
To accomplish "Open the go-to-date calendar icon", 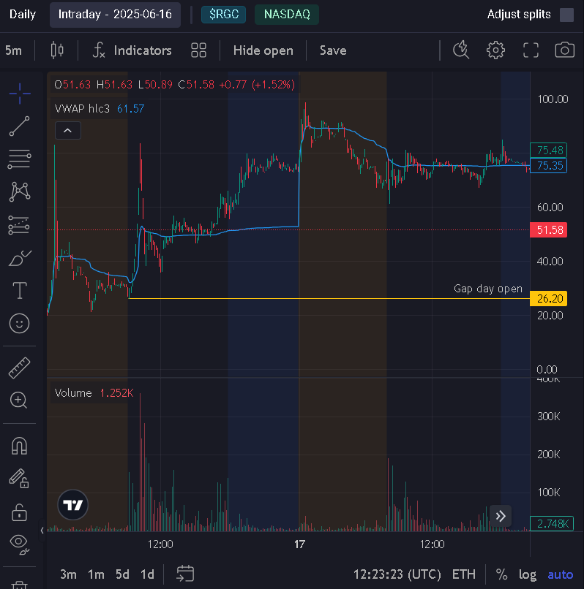I will (185, 574).
